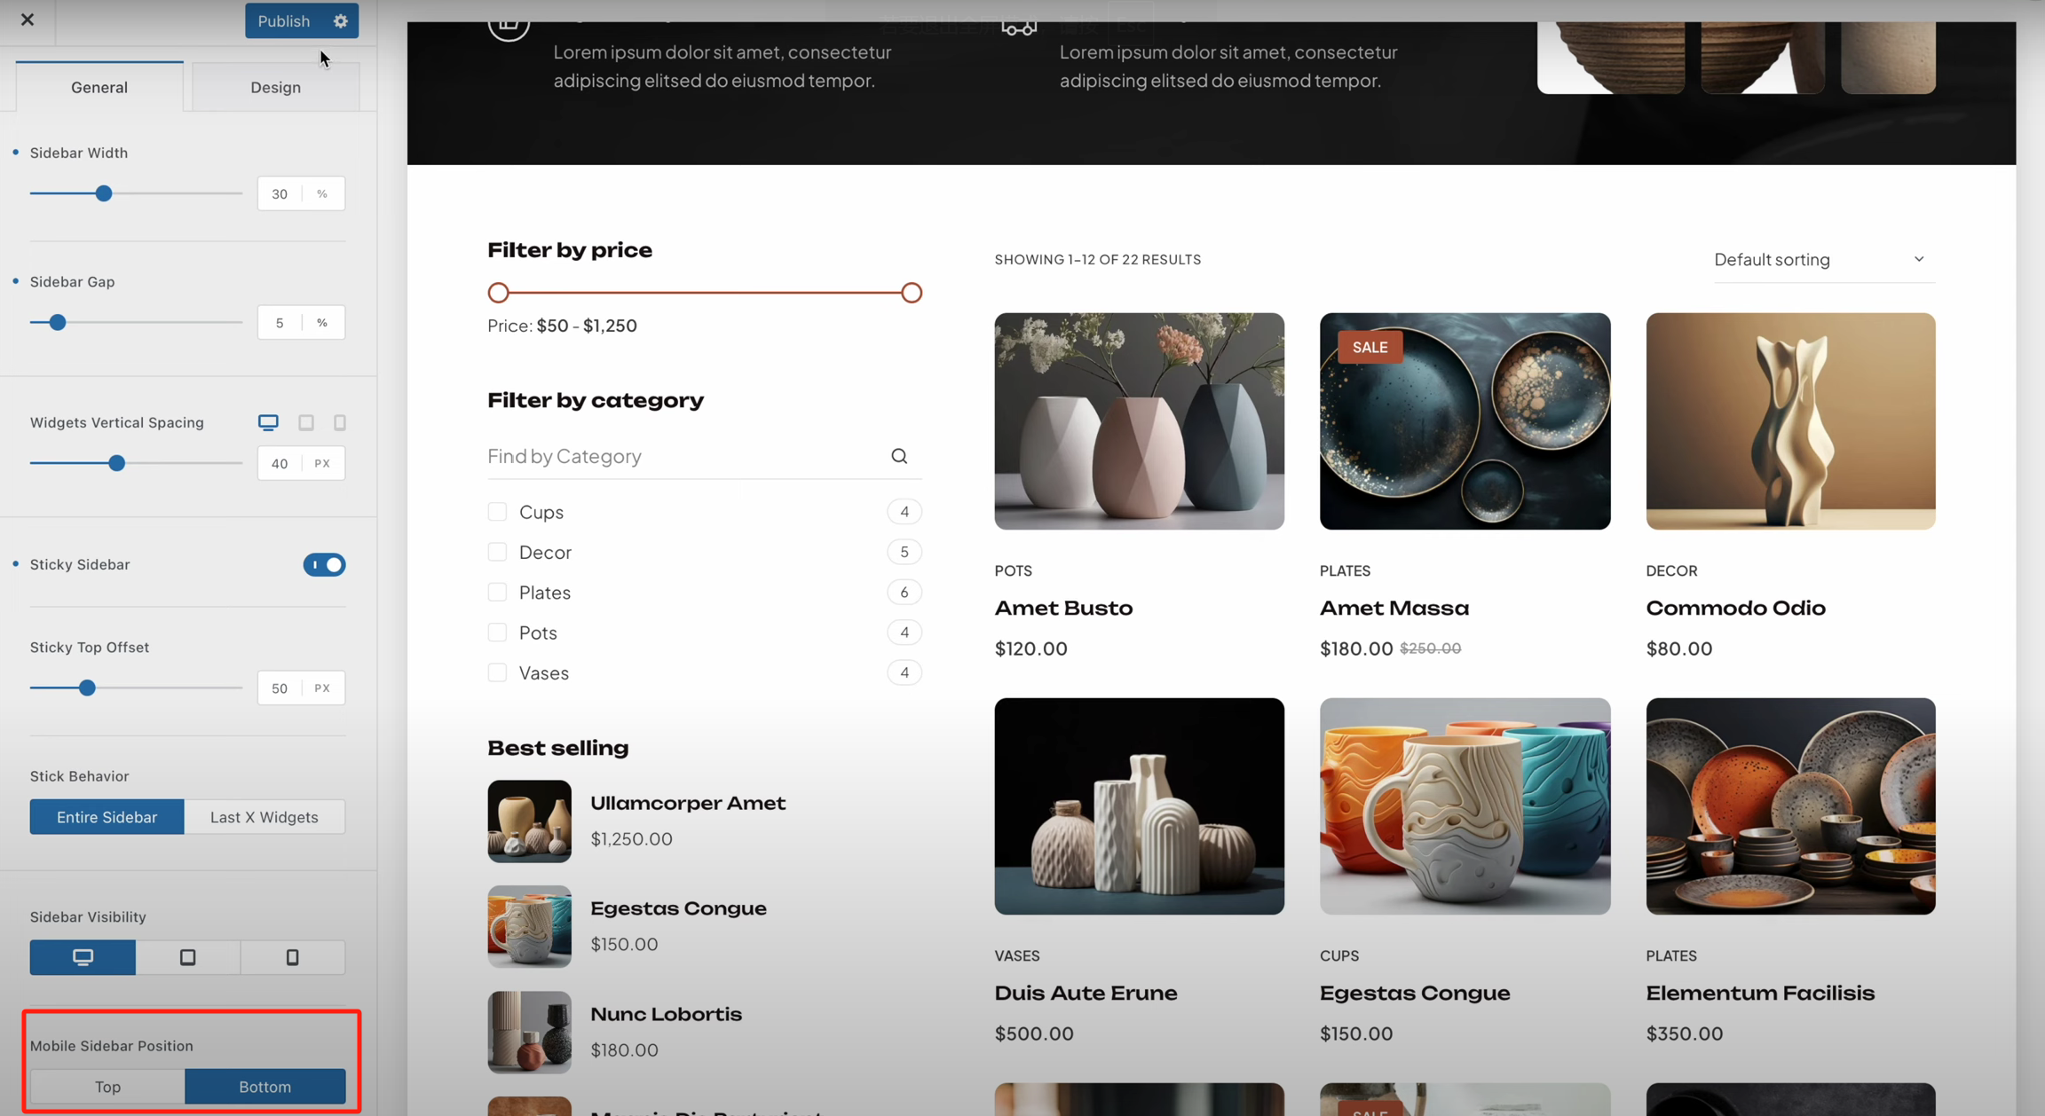2045x1116 pixels.
Task: Select tablet icon for Widgets Vertical Spacing
Action: (x=306, y=422)
